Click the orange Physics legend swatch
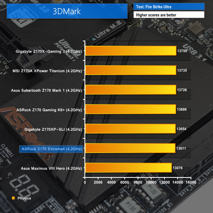Screen dimensions: 213x213 coord(13,198)
